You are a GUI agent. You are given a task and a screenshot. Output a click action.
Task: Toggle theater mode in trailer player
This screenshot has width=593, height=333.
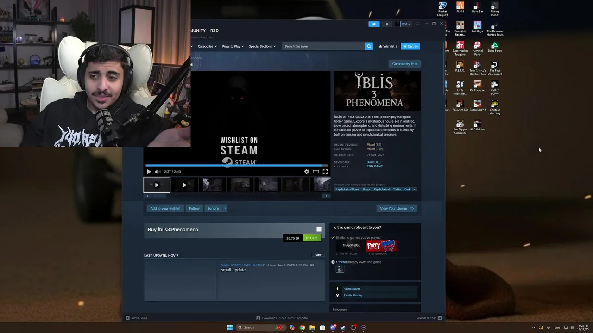point(316,172)
